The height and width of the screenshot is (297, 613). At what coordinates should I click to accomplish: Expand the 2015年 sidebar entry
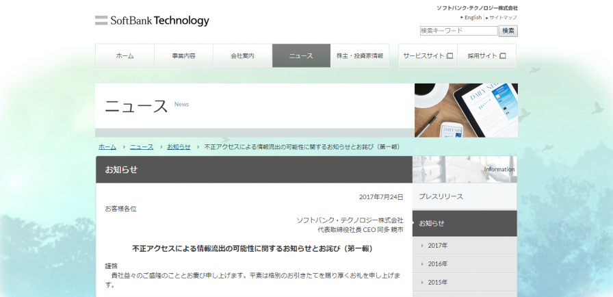tap(465, 282)
